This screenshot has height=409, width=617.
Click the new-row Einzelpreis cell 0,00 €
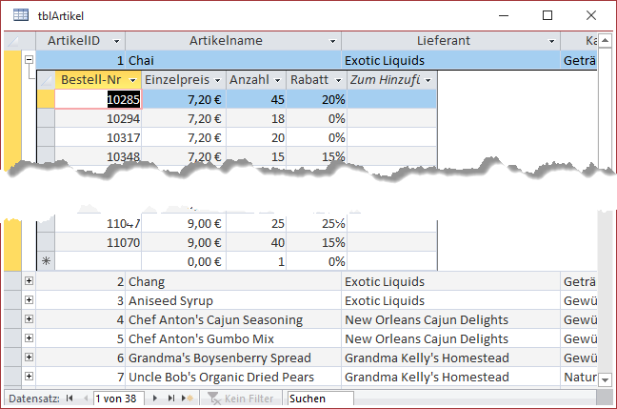point(184,261)
